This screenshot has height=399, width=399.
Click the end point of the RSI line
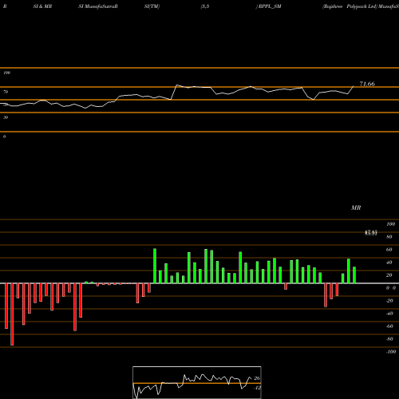pyautogui.click(x=354, y=86)
